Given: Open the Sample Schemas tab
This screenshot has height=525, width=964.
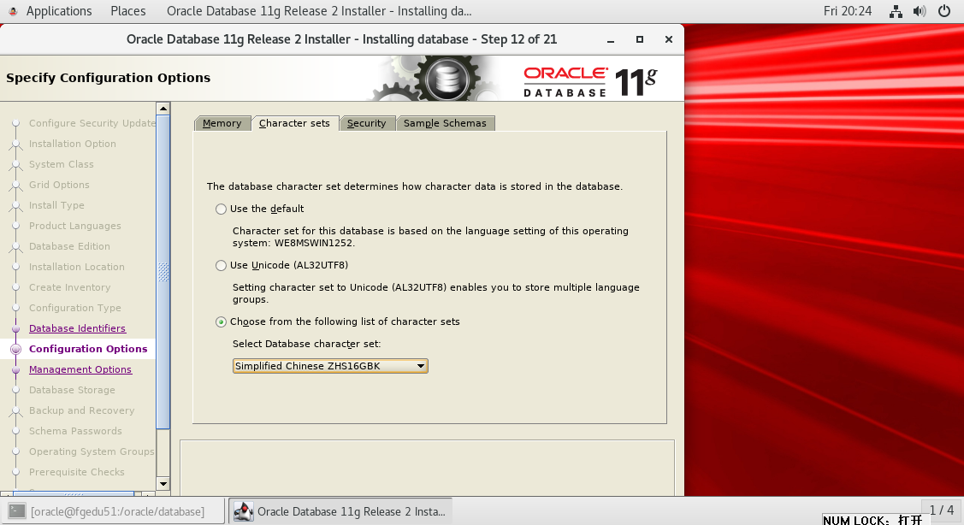Looking at the screenshot, I should coord(445,123).
